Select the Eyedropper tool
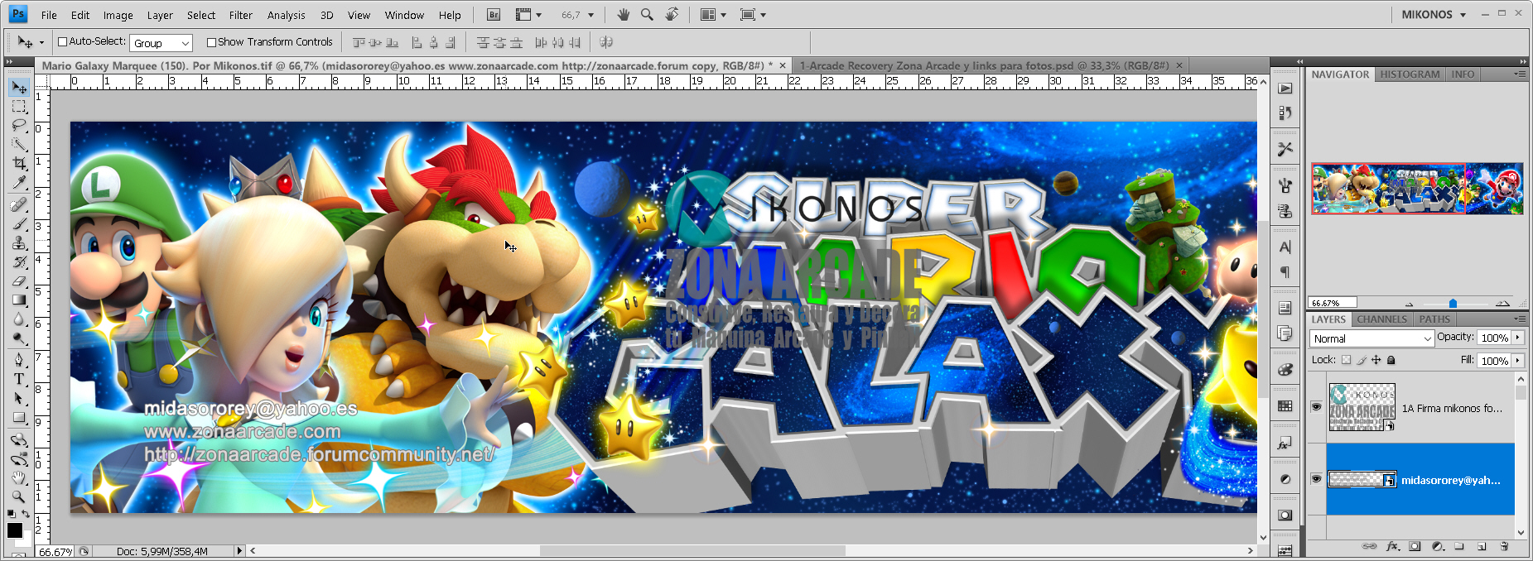 tap(19, 182)
